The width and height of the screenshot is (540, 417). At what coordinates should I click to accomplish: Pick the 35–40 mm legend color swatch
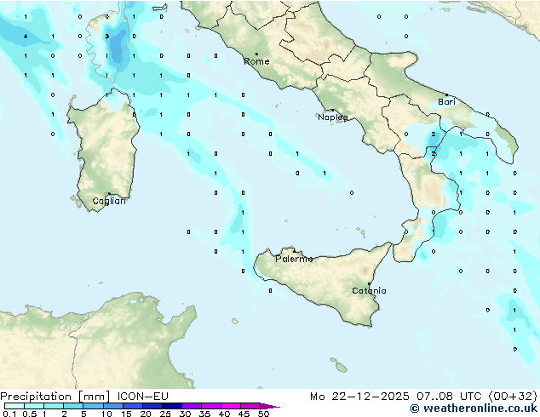point(211,406)
